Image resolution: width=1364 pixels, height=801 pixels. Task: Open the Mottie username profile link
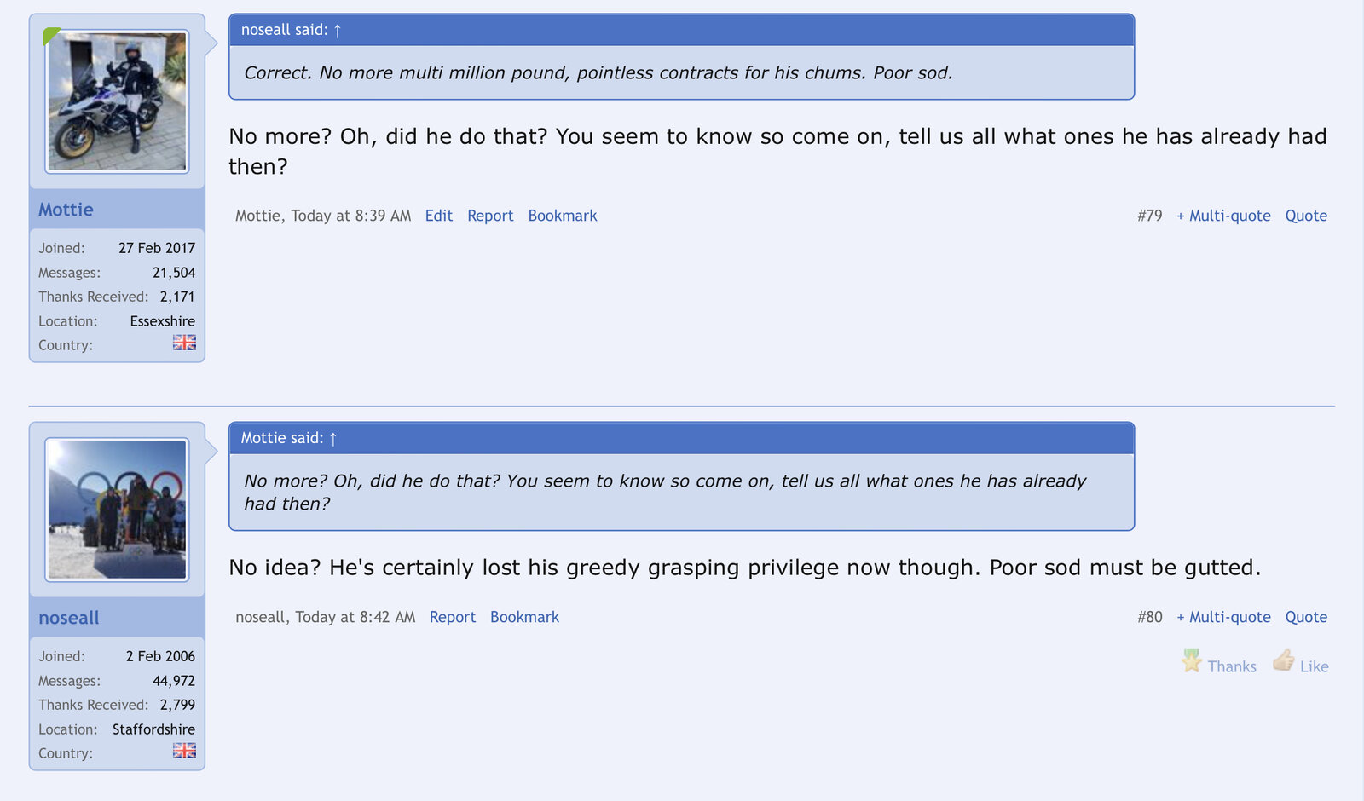66,210
